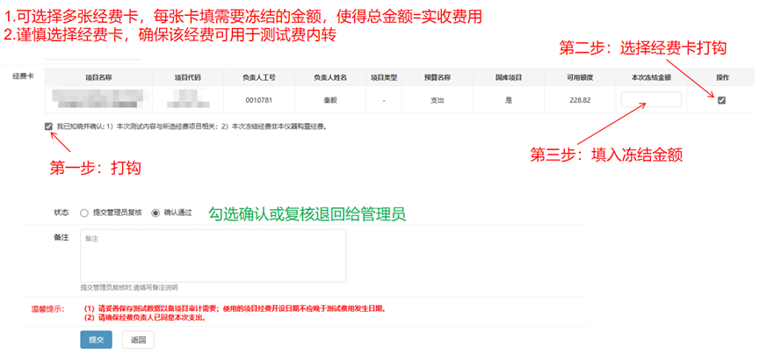Focus the 备注 remarks text area
The image size is (760, 361).
click(x=213, y=256)
